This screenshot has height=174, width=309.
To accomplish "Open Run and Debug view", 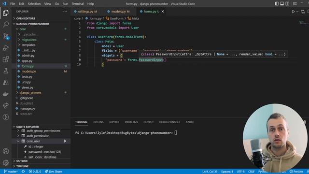I will point(6,47).
